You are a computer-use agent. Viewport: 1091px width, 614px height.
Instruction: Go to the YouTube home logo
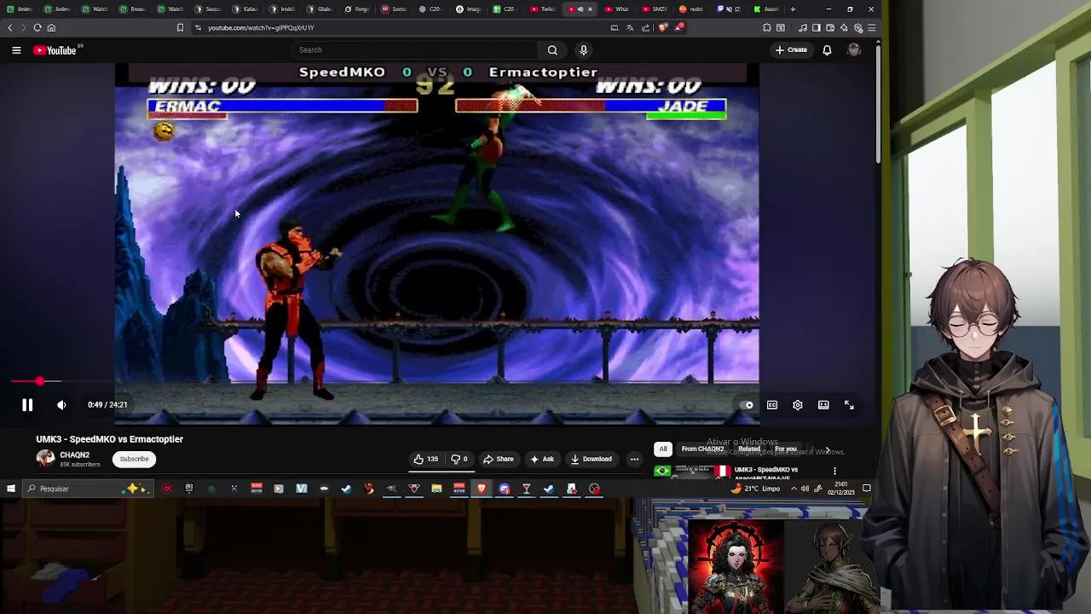click(55, 50)
